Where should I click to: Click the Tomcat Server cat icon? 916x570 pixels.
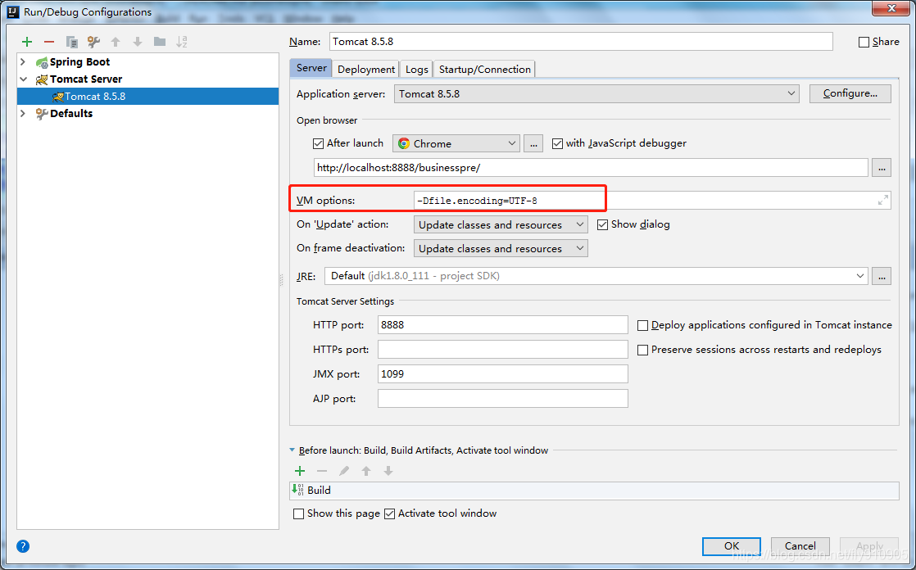tap(42, 79)
